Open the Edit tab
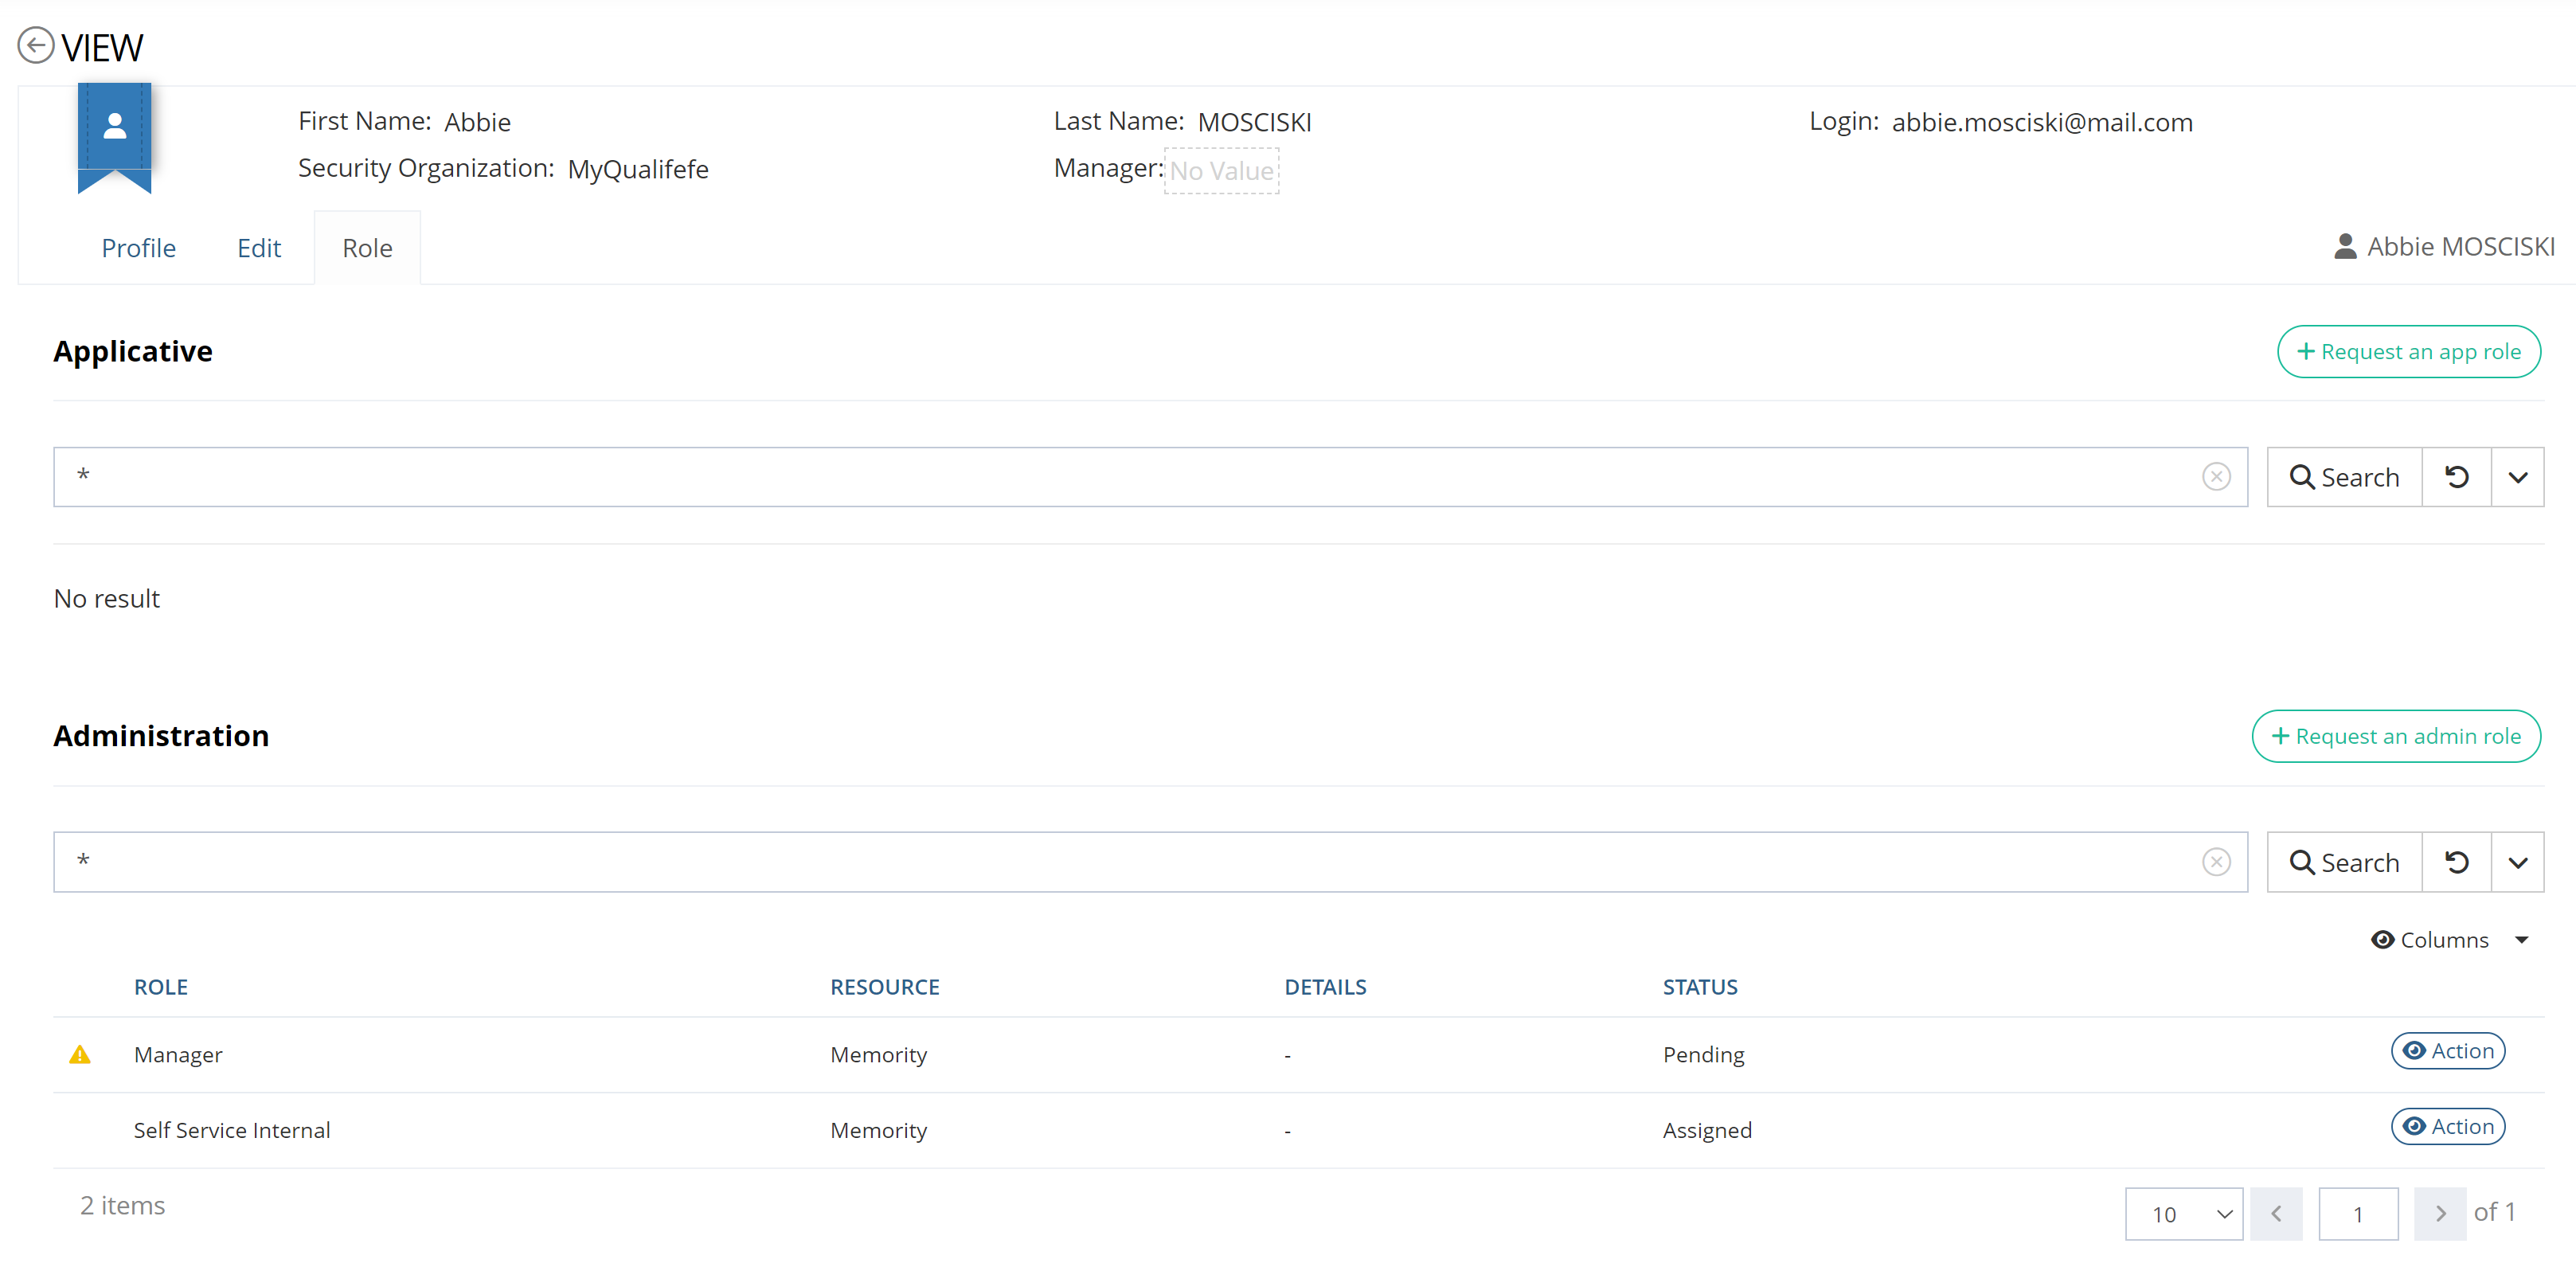The image size is (2576, 1267). [259, 248]
